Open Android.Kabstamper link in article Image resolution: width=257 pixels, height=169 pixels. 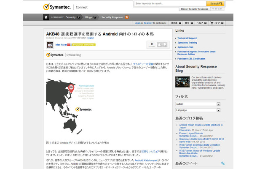(x=146, y=160)
